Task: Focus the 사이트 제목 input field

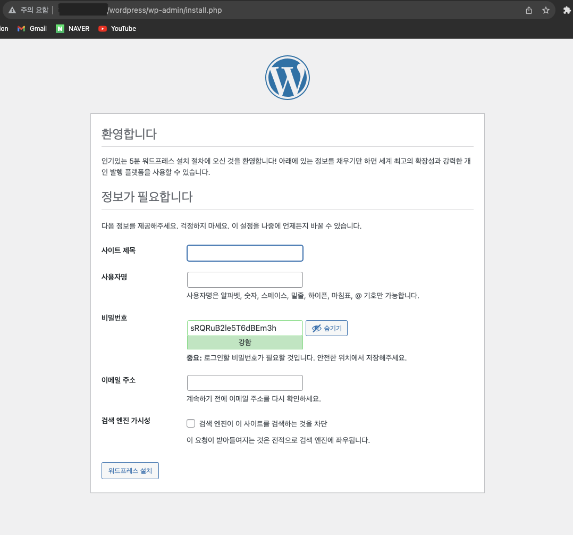Action: click(245, 253)
